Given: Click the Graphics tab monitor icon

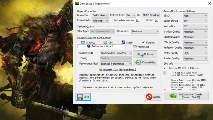Looking at the screenshot, I should coord(83,42).
